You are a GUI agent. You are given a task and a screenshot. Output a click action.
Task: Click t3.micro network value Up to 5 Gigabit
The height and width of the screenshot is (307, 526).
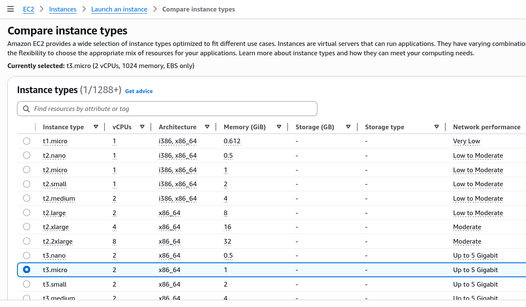pyautogui.click(x=475, y=270)
